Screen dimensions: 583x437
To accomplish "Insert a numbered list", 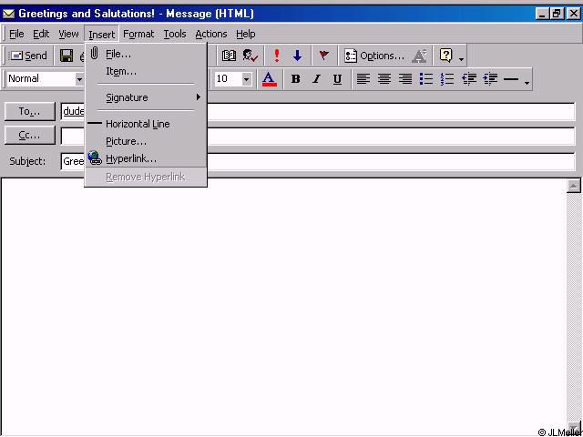I will pos(447,79).
